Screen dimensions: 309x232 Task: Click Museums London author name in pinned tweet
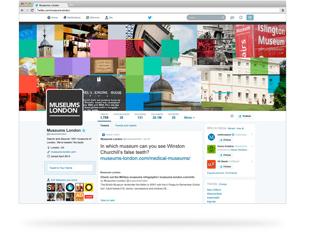[111, 139]
